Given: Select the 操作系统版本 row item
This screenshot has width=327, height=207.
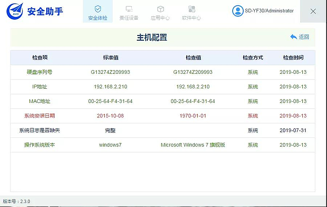Looking at the screenshot, I should pos(40,145).
